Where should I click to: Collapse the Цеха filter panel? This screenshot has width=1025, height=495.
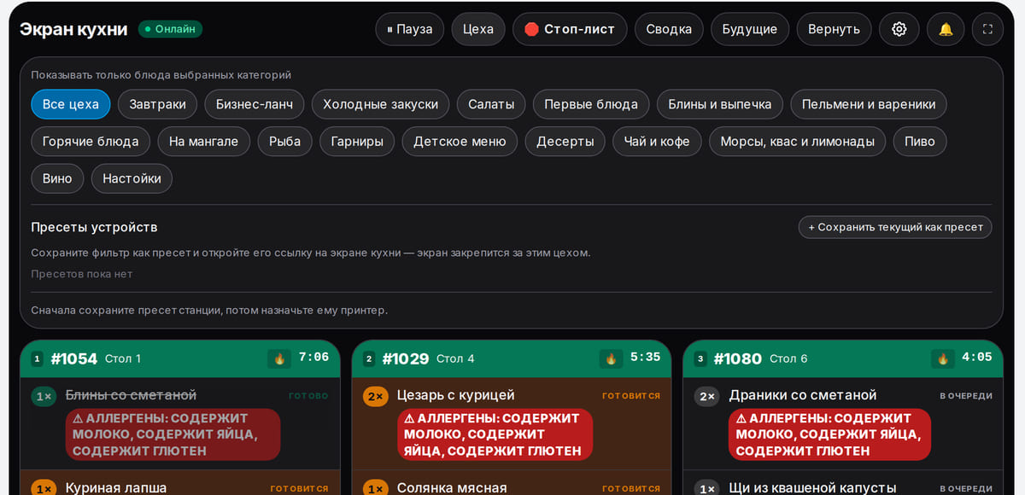click(x=478, y=29)
